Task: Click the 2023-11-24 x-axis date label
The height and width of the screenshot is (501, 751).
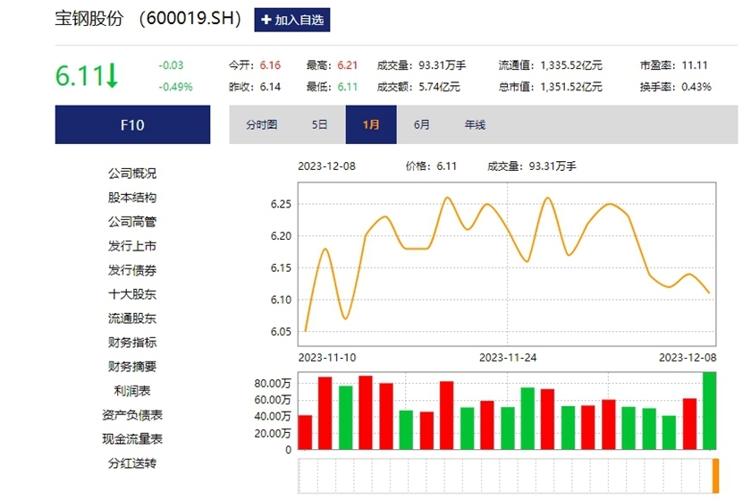Action: [x=508, y=358]
